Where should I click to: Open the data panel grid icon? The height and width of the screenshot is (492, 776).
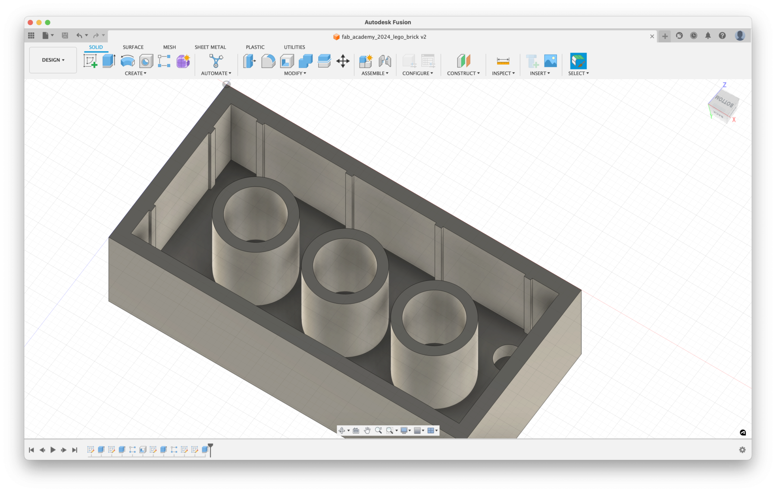[x=31, y=36]
